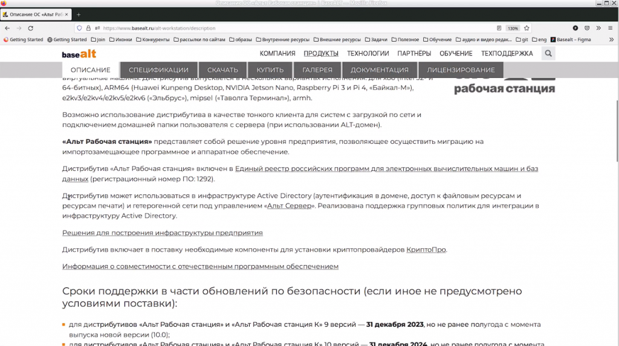Viewport: 619px width, 346px height.
Task: Show more toolbar tools chevron
Action: coord(598,28)
